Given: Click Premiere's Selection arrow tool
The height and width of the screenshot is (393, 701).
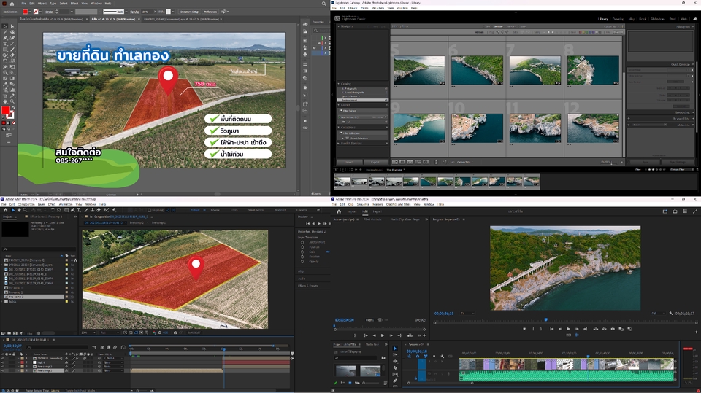Looking at the screenshot, I should 395,349.
